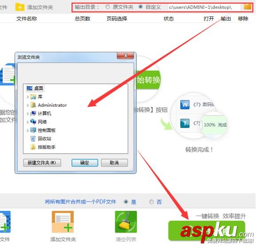Click the 状态 column header
This screenshot has height=246, width=256.
(x=168, y=19)
